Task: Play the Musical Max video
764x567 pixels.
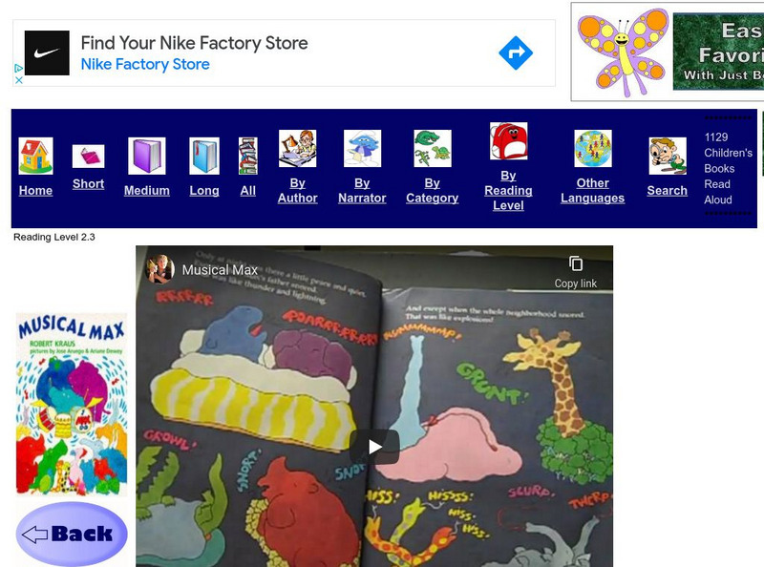Action: [x=374, y=447]
